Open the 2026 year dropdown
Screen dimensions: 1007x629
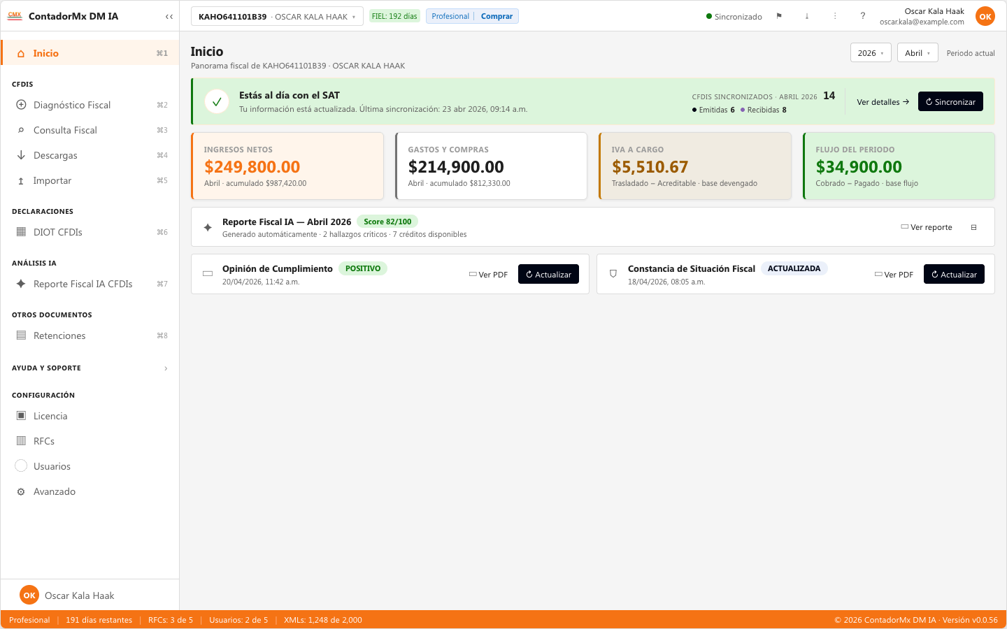click(871, 53)
